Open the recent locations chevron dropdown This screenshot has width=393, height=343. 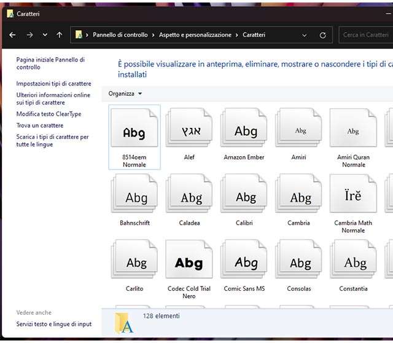pos(45,35)
